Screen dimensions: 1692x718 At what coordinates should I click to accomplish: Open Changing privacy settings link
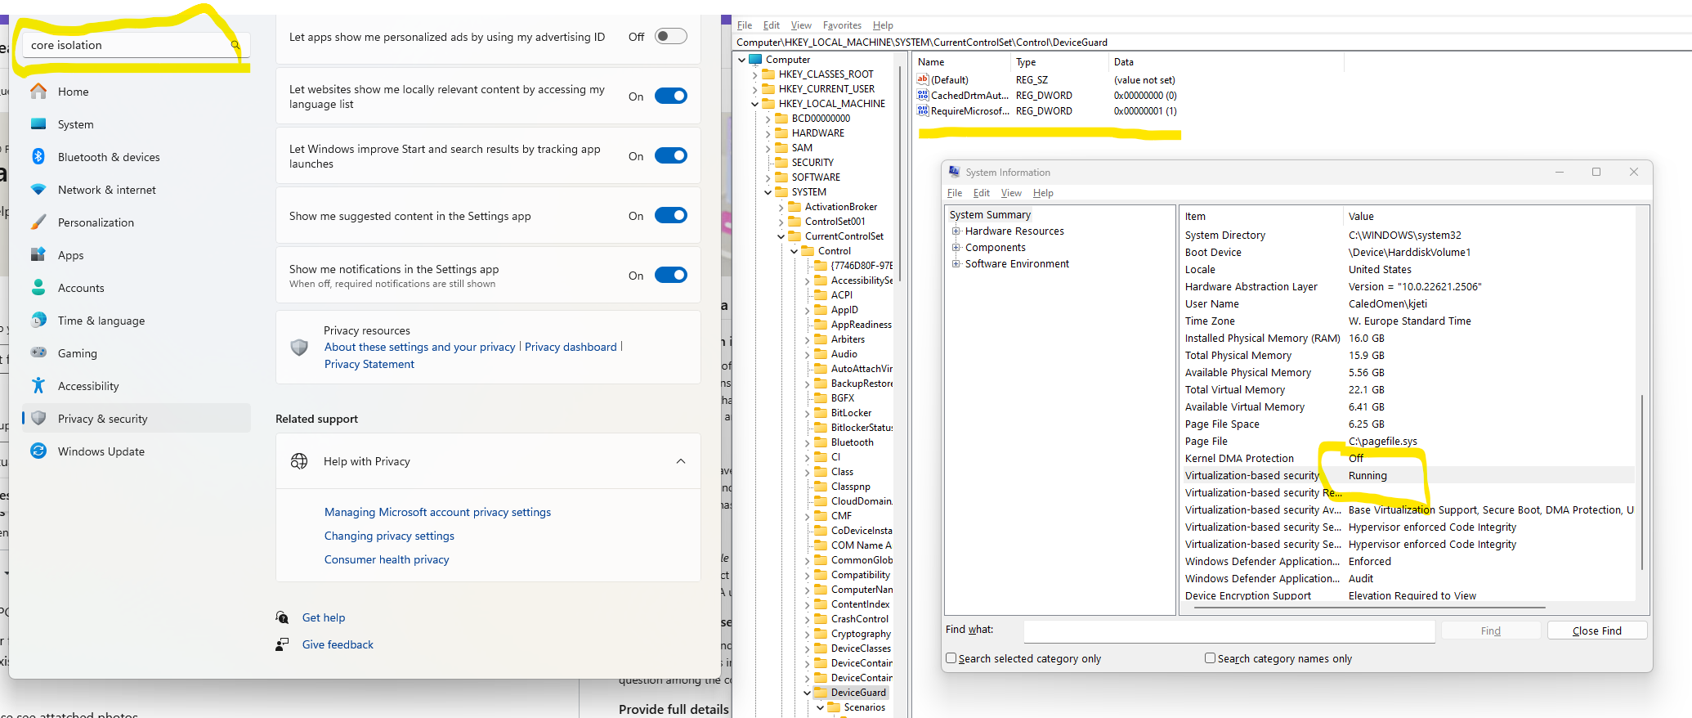pos(389,536)
